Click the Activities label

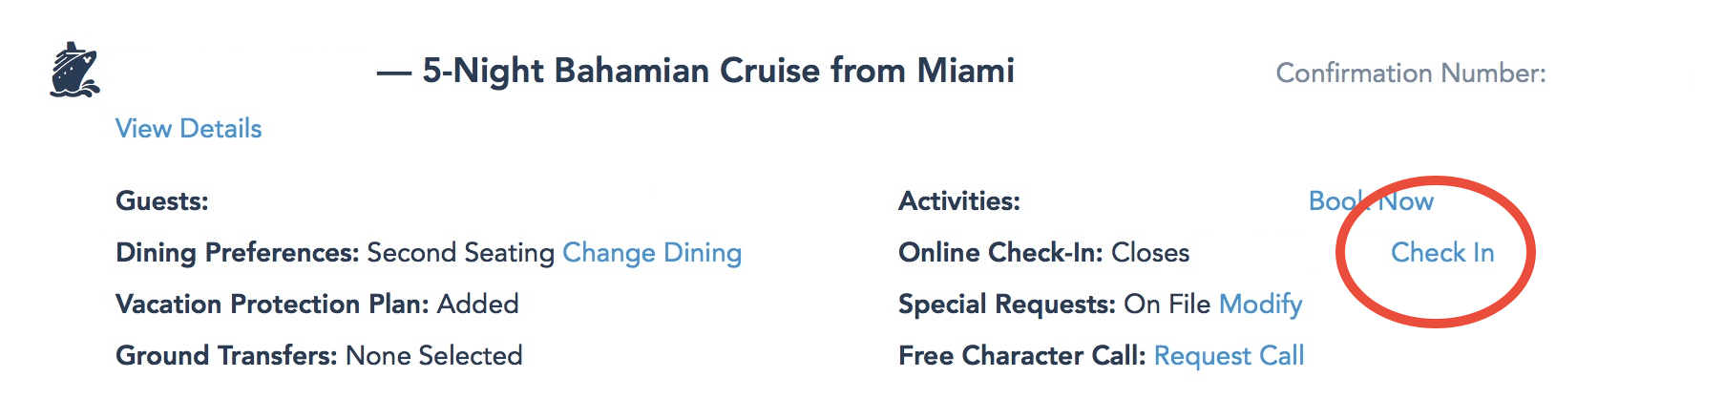click(x=958, y=201)
